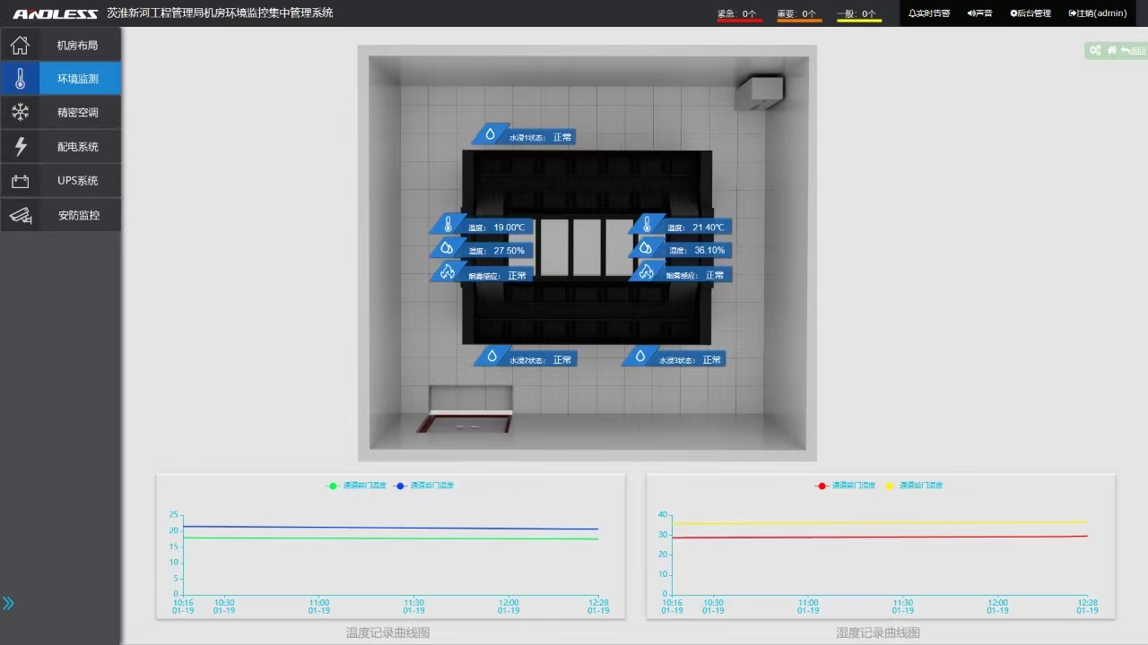Click the thermometer icon for 19.00℃ sensor
The width and height of the screenshot is (1148, 645).
(x=448, y=225)
